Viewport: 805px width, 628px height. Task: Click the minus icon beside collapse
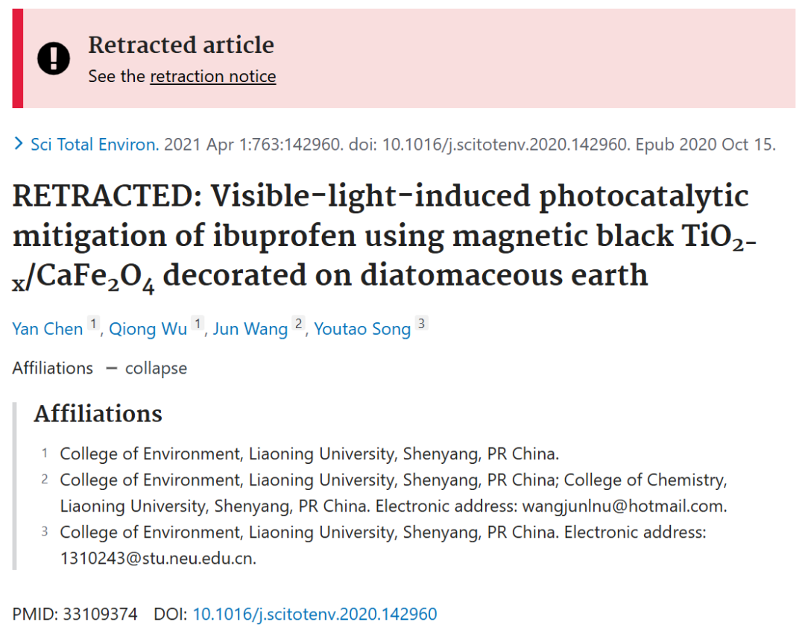pos(111,368)
